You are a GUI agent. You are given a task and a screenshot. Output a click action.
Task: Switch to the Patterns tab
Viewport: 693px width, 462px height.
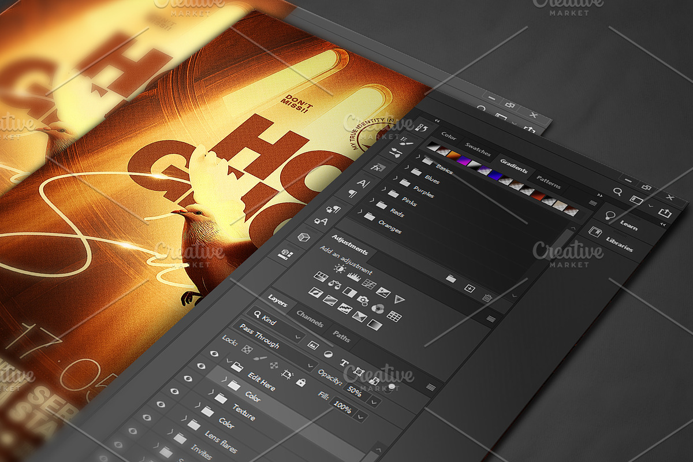click(548, 182)
